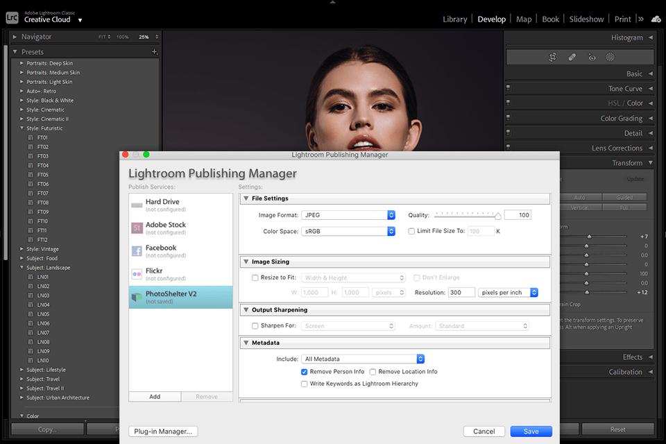The height and width of the screenshot is (444, 666).
Task: Click the PhotoShelter V2 service icon
Action: (x=137, y=297)
